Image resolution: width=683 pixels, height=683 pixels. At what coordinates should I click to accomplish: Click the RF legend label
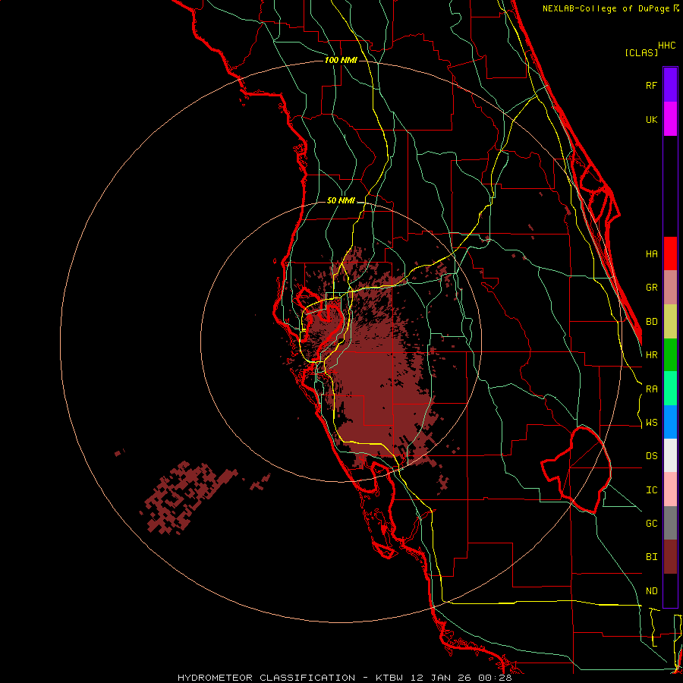tap(652, 85)
